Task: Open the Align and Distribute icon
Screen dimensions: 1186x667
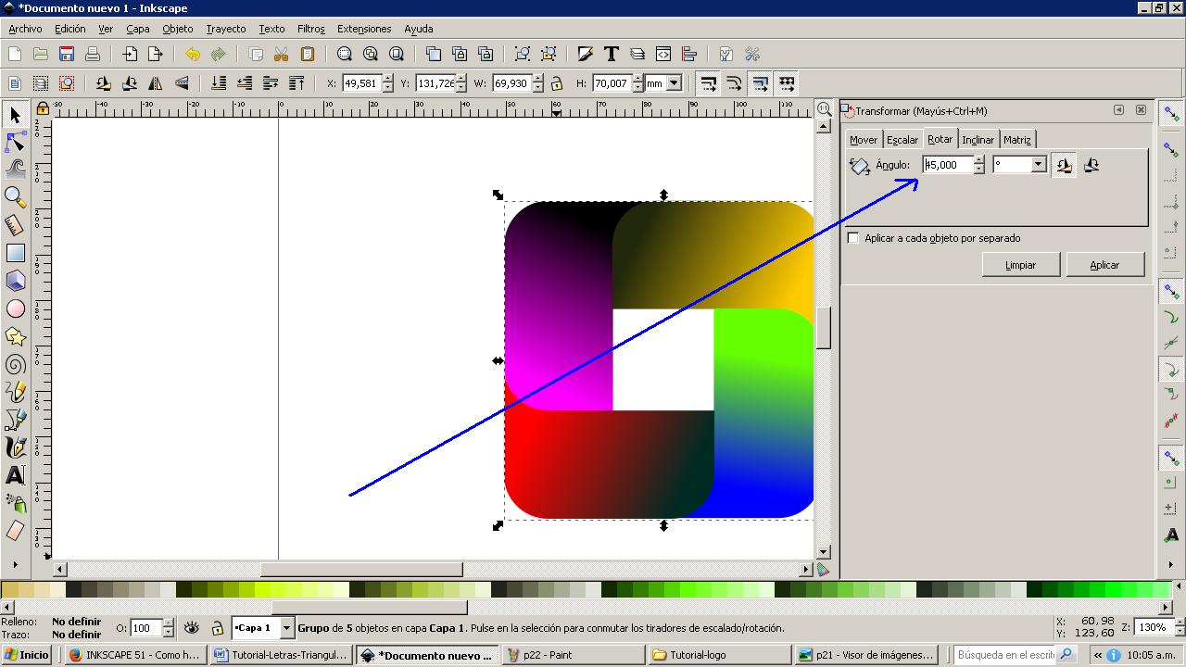Action: coord(689,54)
